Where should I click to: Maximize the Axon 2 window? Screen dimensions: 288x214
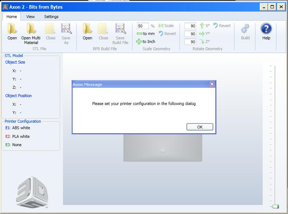point(272,7)
